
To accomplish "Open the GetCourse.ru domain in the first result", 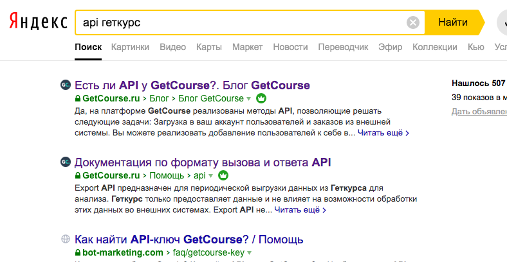I will [x=111, y=98].
